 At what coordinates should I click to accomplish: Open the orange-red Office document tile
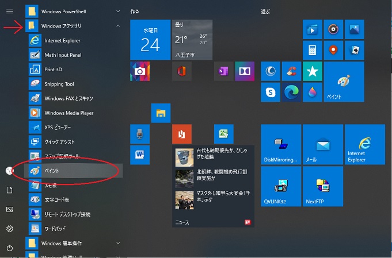pos(182,134)
